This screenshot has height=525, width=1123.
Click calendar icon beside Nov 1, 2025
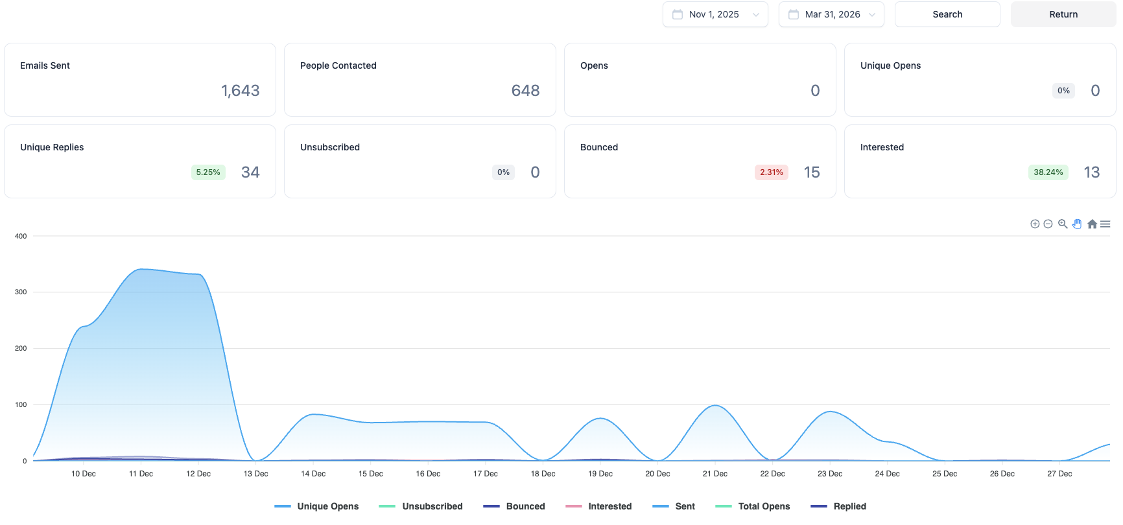tap(678, 14)
